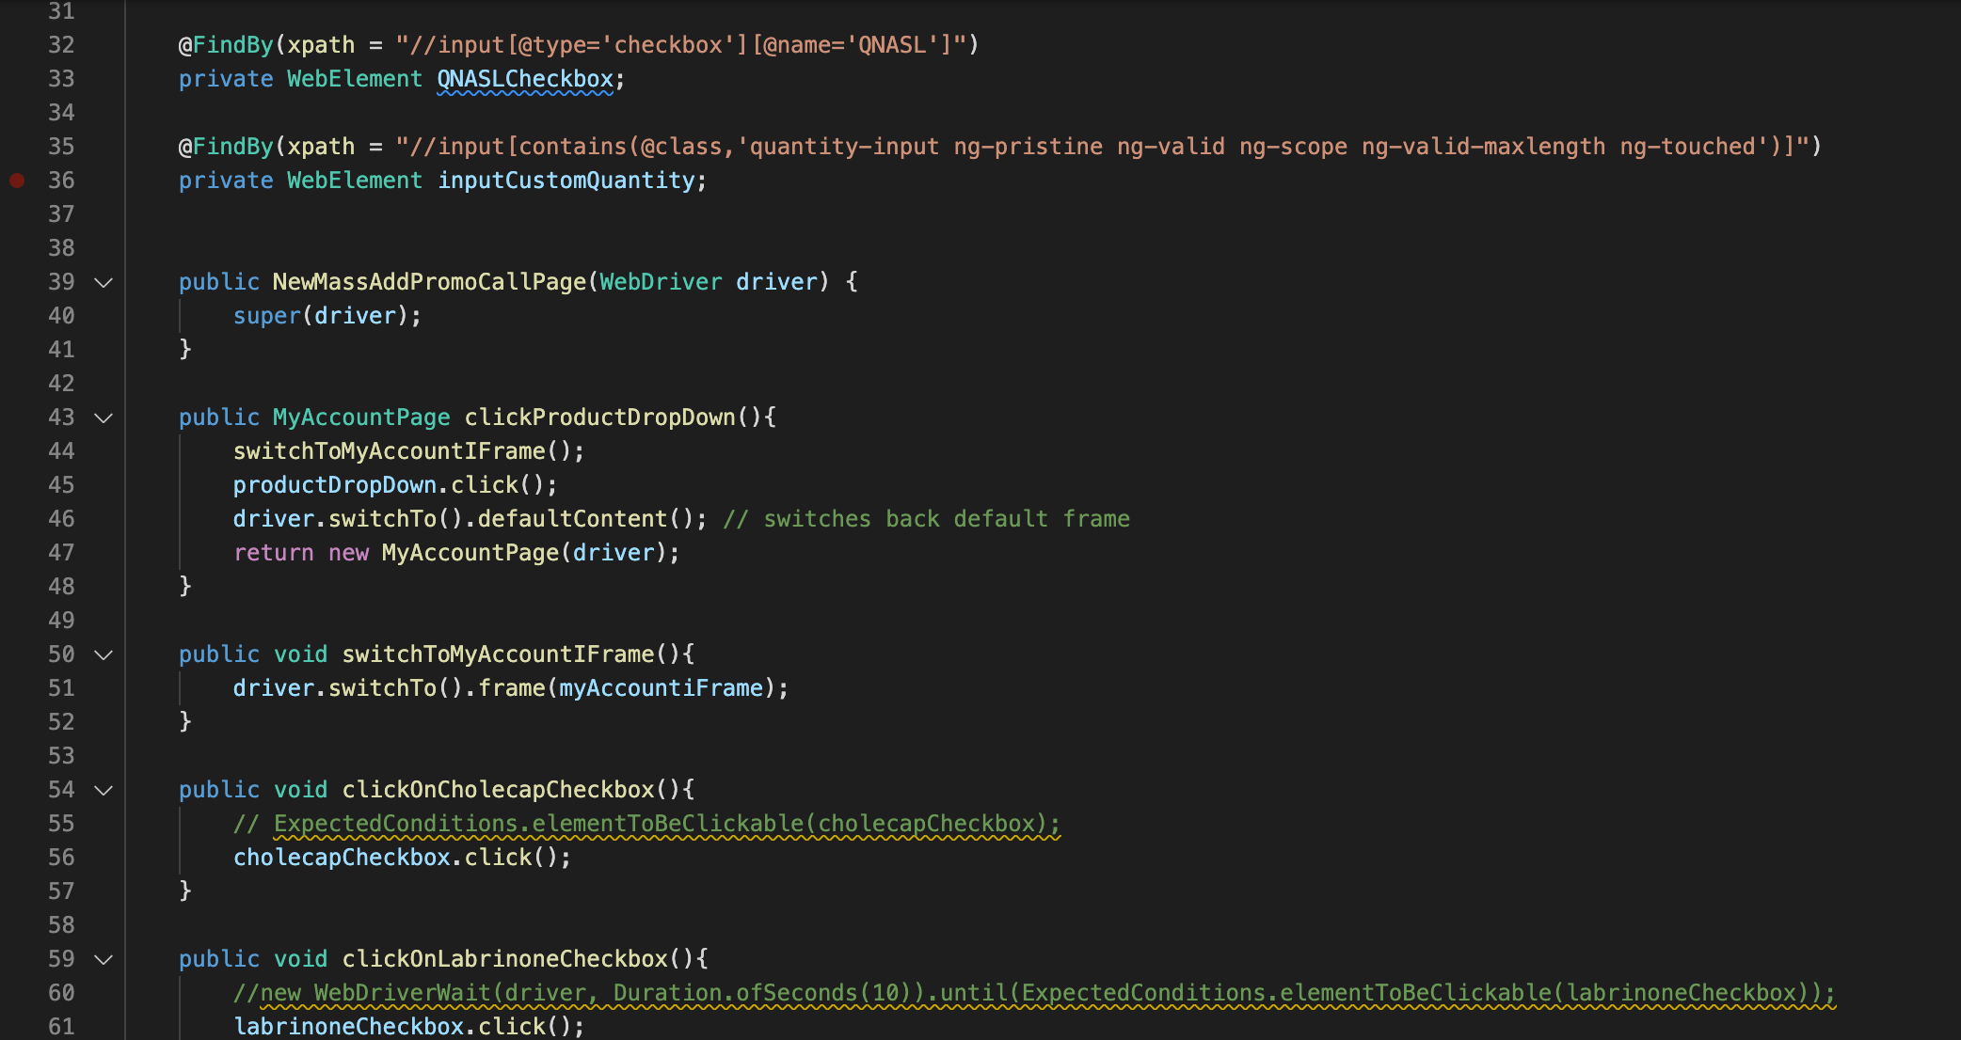
Task: Click myAccountiFrame argument on line 51
Action: (661, 688)
